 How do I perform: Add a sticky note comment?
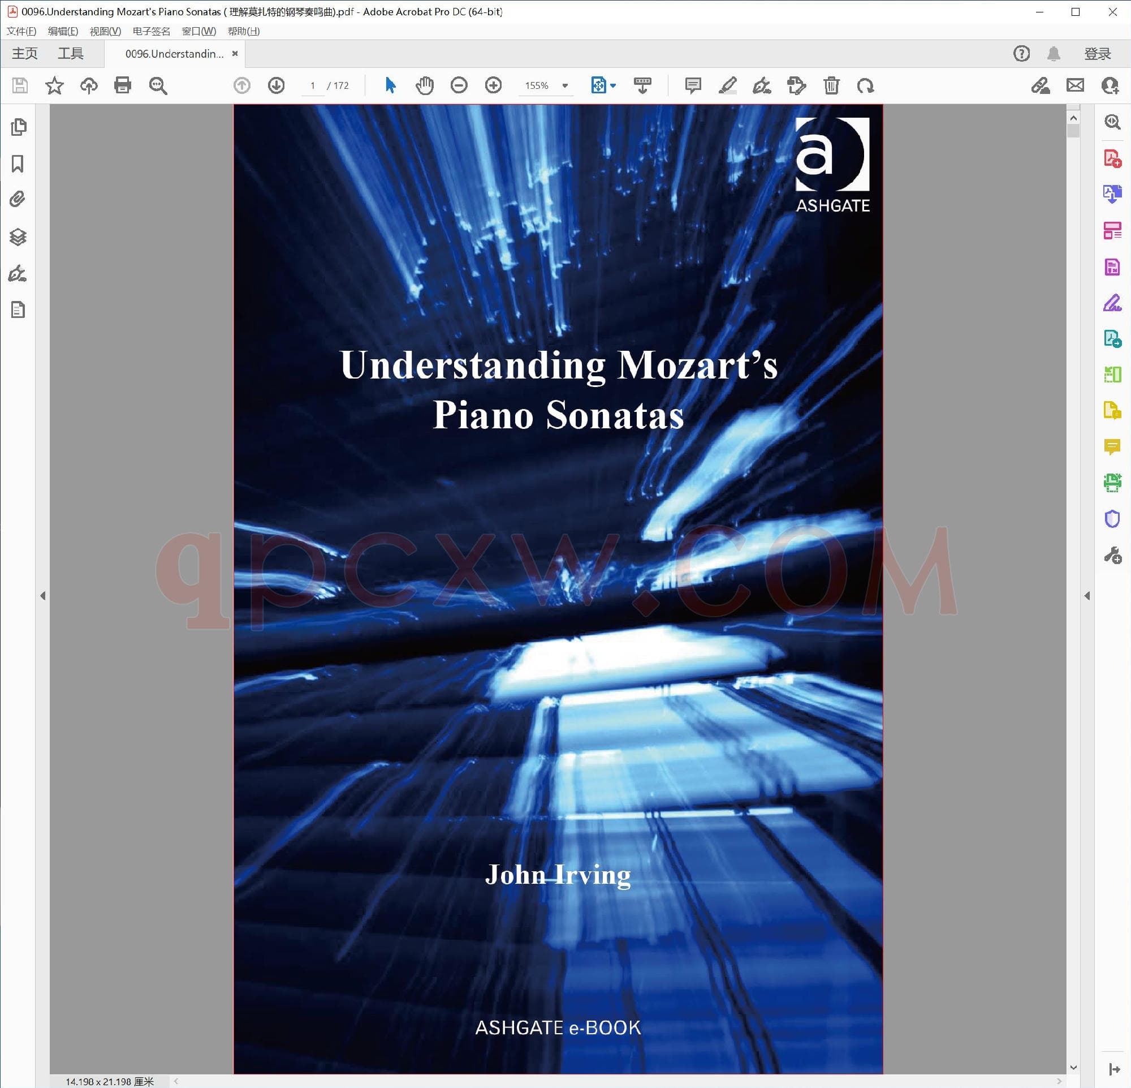click(692, 85)
